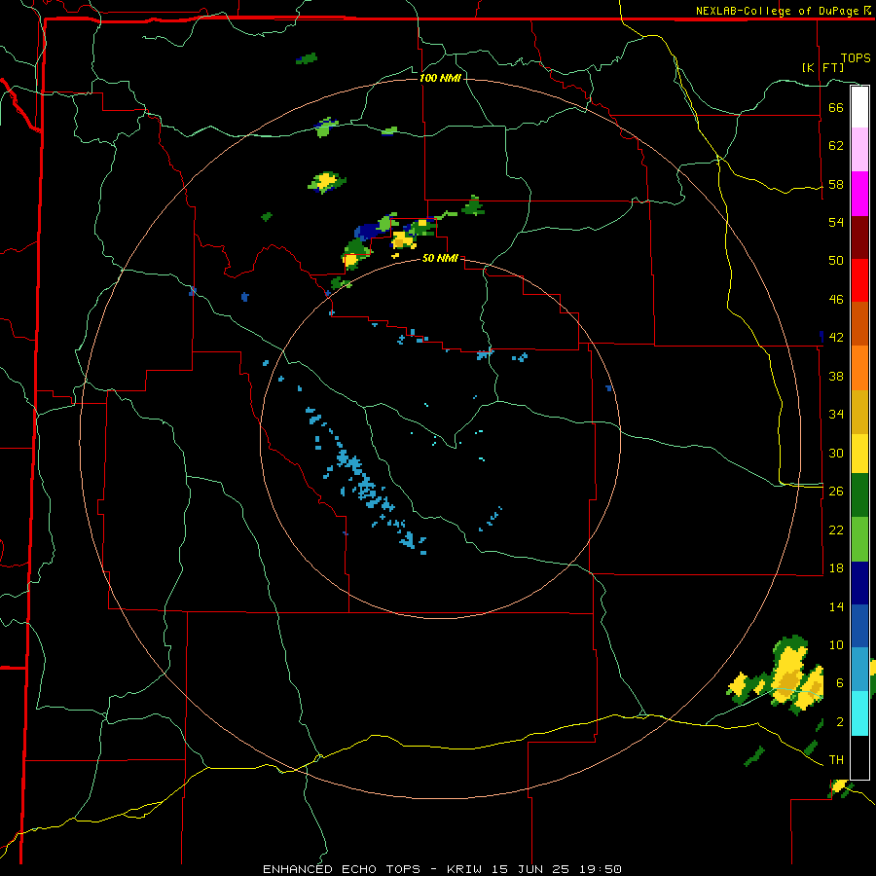Click the 66 value on the scale
This screenshot has height=876, width=876.
click(x=836, y=107)
